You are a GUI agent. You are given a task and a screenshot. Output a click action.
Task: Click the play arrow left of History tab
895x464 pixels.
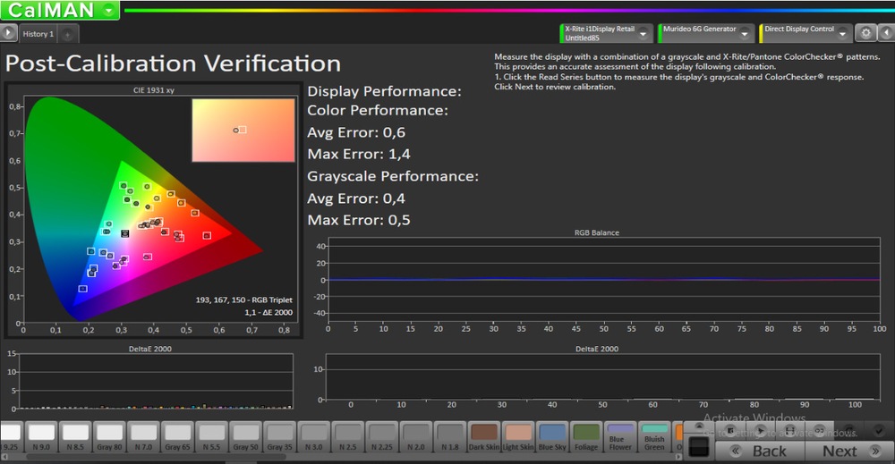coord(8,33)
